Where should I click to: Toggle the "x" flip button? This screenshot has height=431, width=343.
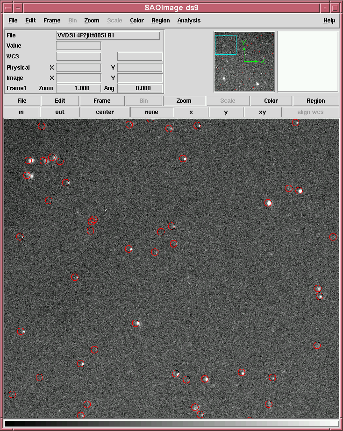tap(191, 112)
